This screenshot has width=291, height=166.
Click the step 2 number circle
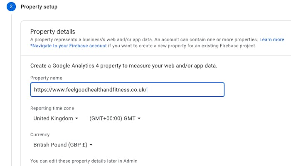tap(11, 7)
